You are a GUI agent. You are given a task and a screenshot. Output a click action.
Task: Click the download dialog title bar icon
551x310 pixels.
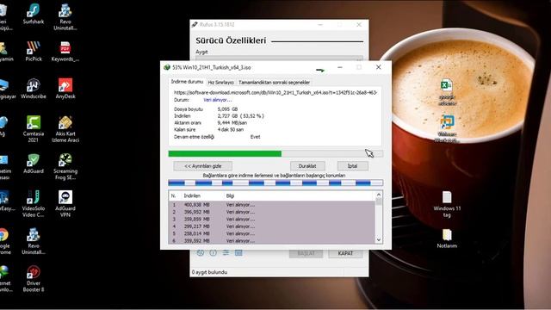[x=167, y=67]
